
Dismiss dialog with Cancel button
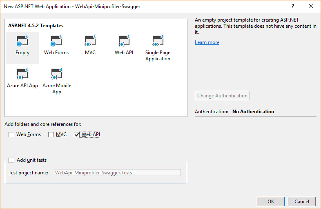[301, 201]
